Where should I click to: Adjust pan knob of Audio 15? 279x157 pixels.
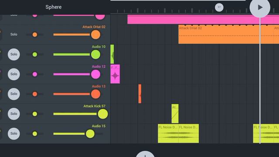click(x=35, y=134)
